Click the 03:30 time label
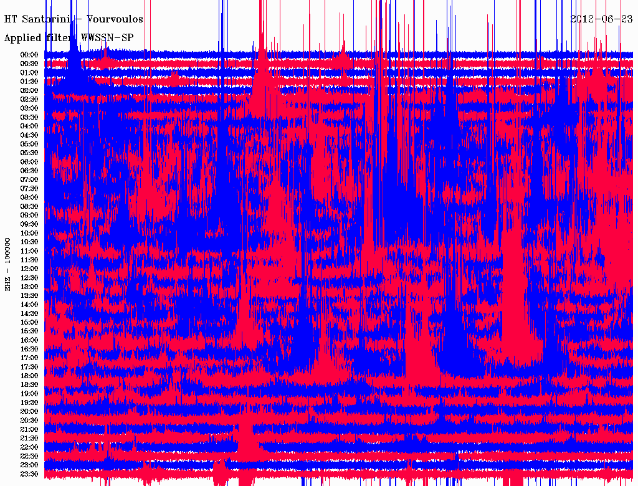This screenshot has width=638, height=486. (29, 117)
